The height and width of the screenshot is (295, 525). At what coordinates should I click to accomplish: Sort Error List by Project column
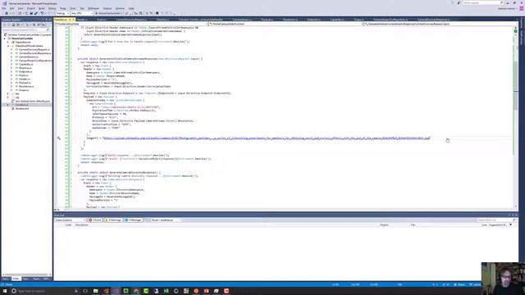pyautogui.click(x=384, y=225)
